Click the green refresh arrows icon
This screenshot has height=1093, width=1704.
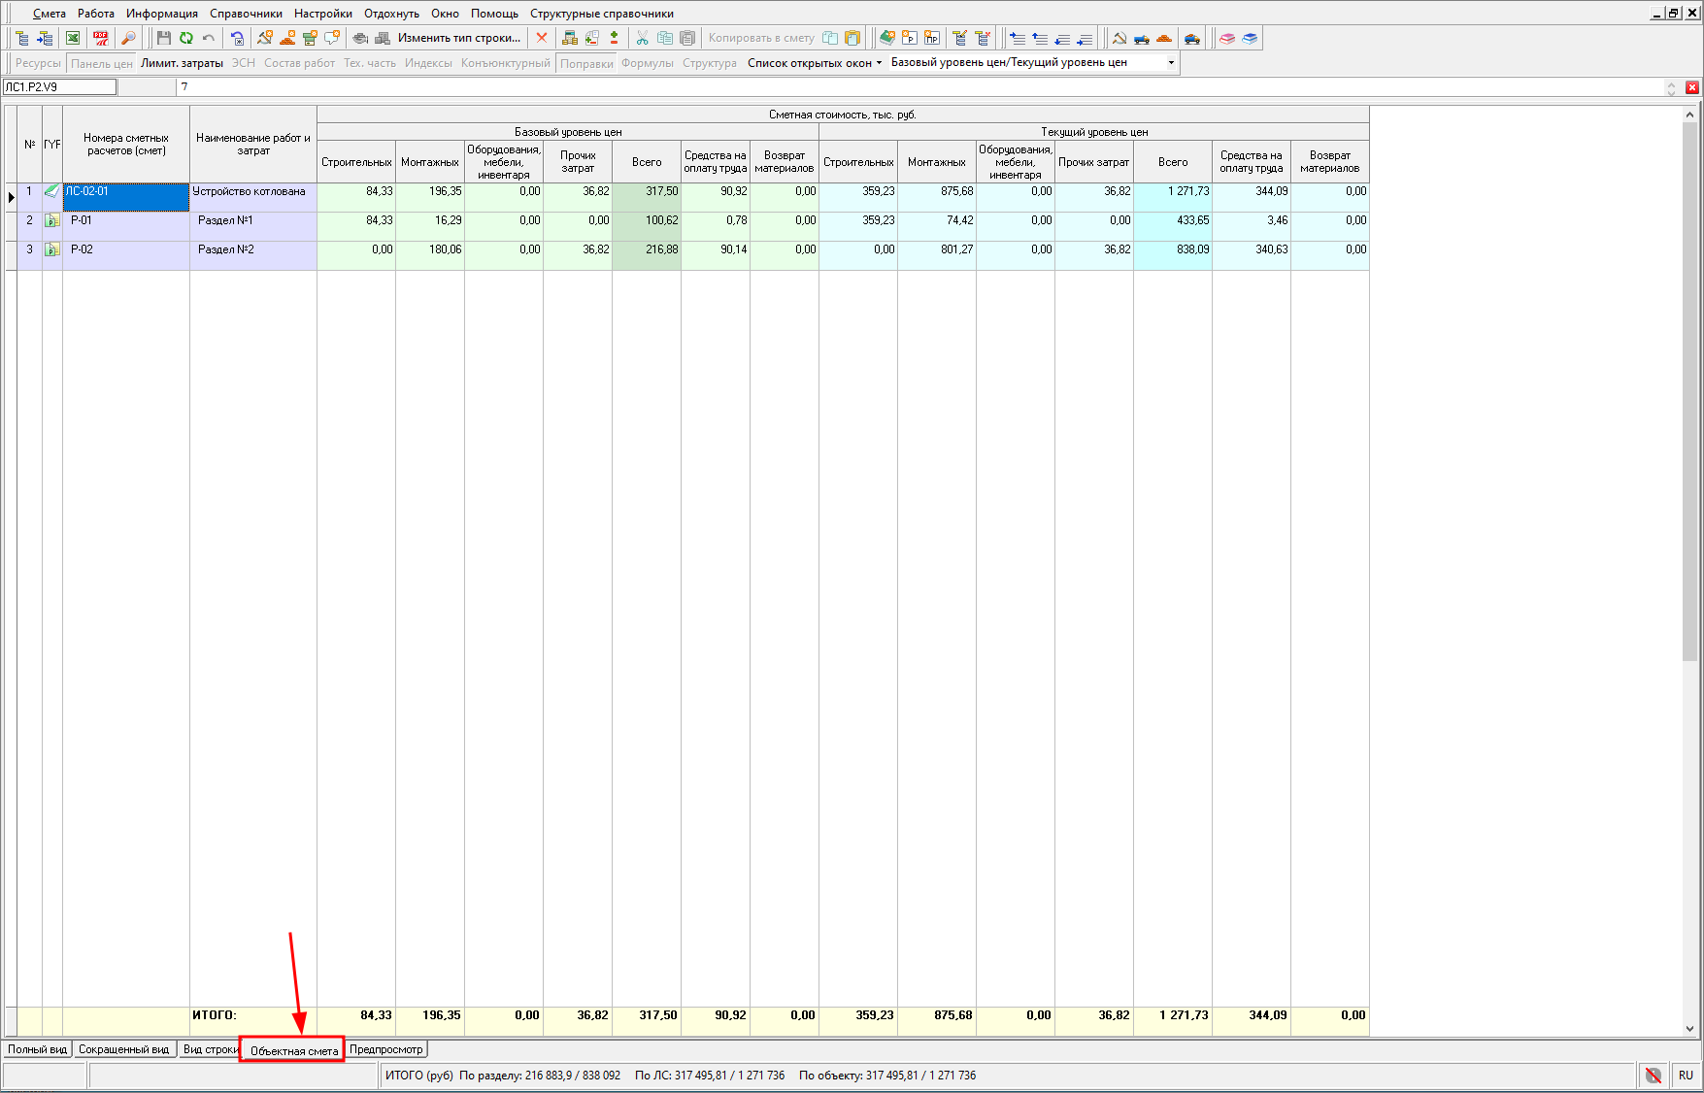tap(185, 38)
